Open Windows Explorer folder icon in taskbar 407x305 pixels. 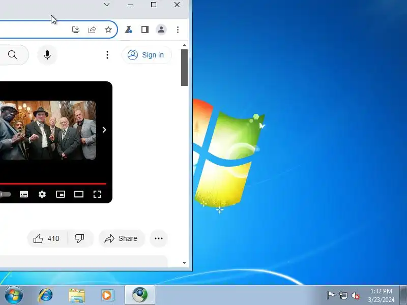(x=77, y=295)
